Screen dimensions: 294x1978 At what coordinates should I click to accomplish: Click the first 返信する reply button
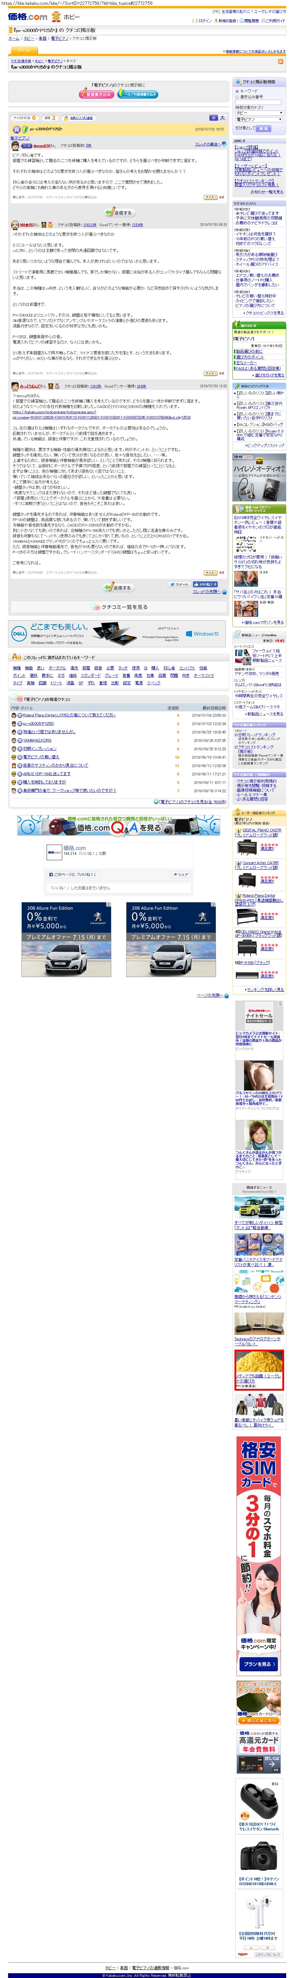coord(119,213)
